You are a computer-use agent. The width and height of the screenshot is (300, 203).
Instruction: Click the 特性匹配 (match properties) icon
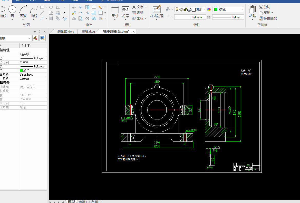(x=261, y=18)
